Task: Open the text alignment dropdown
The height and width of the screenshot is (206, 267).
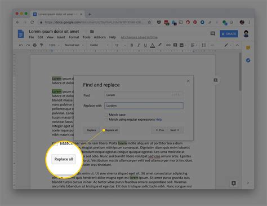Action: coord(194,45)
